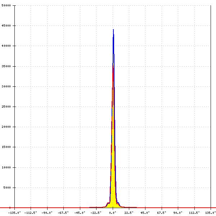Click the -22.5° x-axis label
Viewport: 216px width, 216px height.
coord(95,213)
